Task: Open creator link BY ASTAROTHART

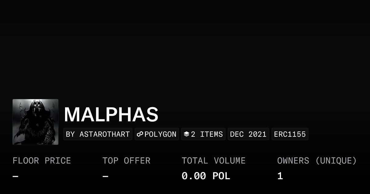Action: click(98, 134)
